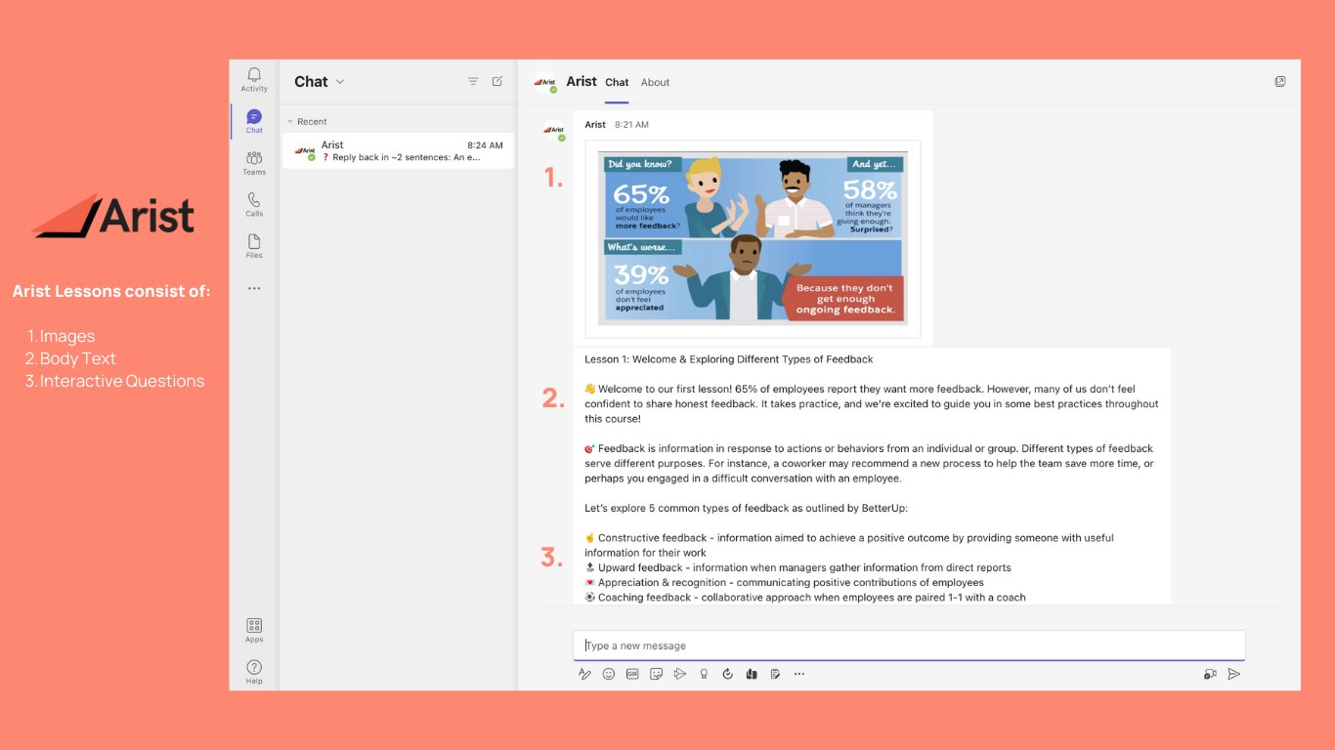The width and height of the screenshot is (1335, 750).
Task: Switch to the About tab
Action: [x=655, y=83]
